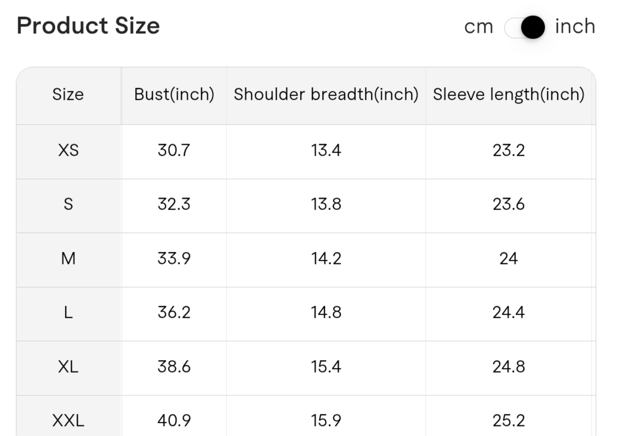Select the inch unit label
Image resolution: width=623 pixels, height=436 pixels.
click(575, 26)
